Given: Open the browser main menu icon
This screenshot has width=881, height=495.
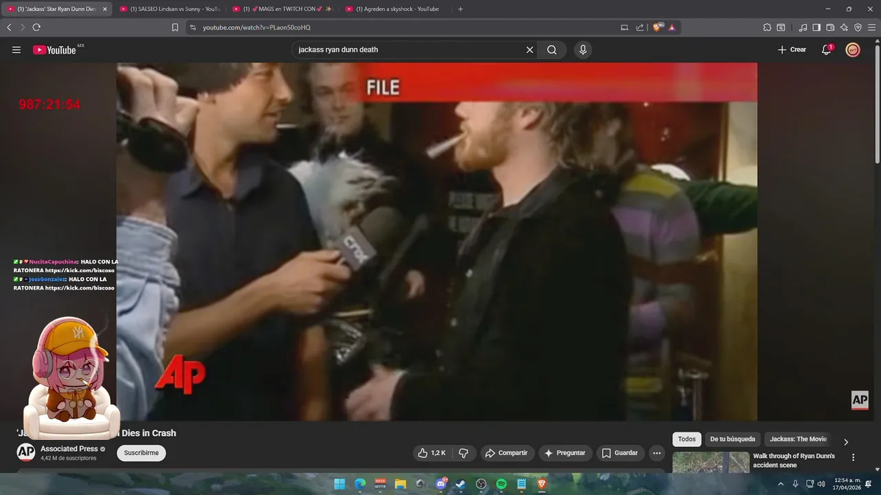Looking at the screenshot, I should click(x=871, y=27).
